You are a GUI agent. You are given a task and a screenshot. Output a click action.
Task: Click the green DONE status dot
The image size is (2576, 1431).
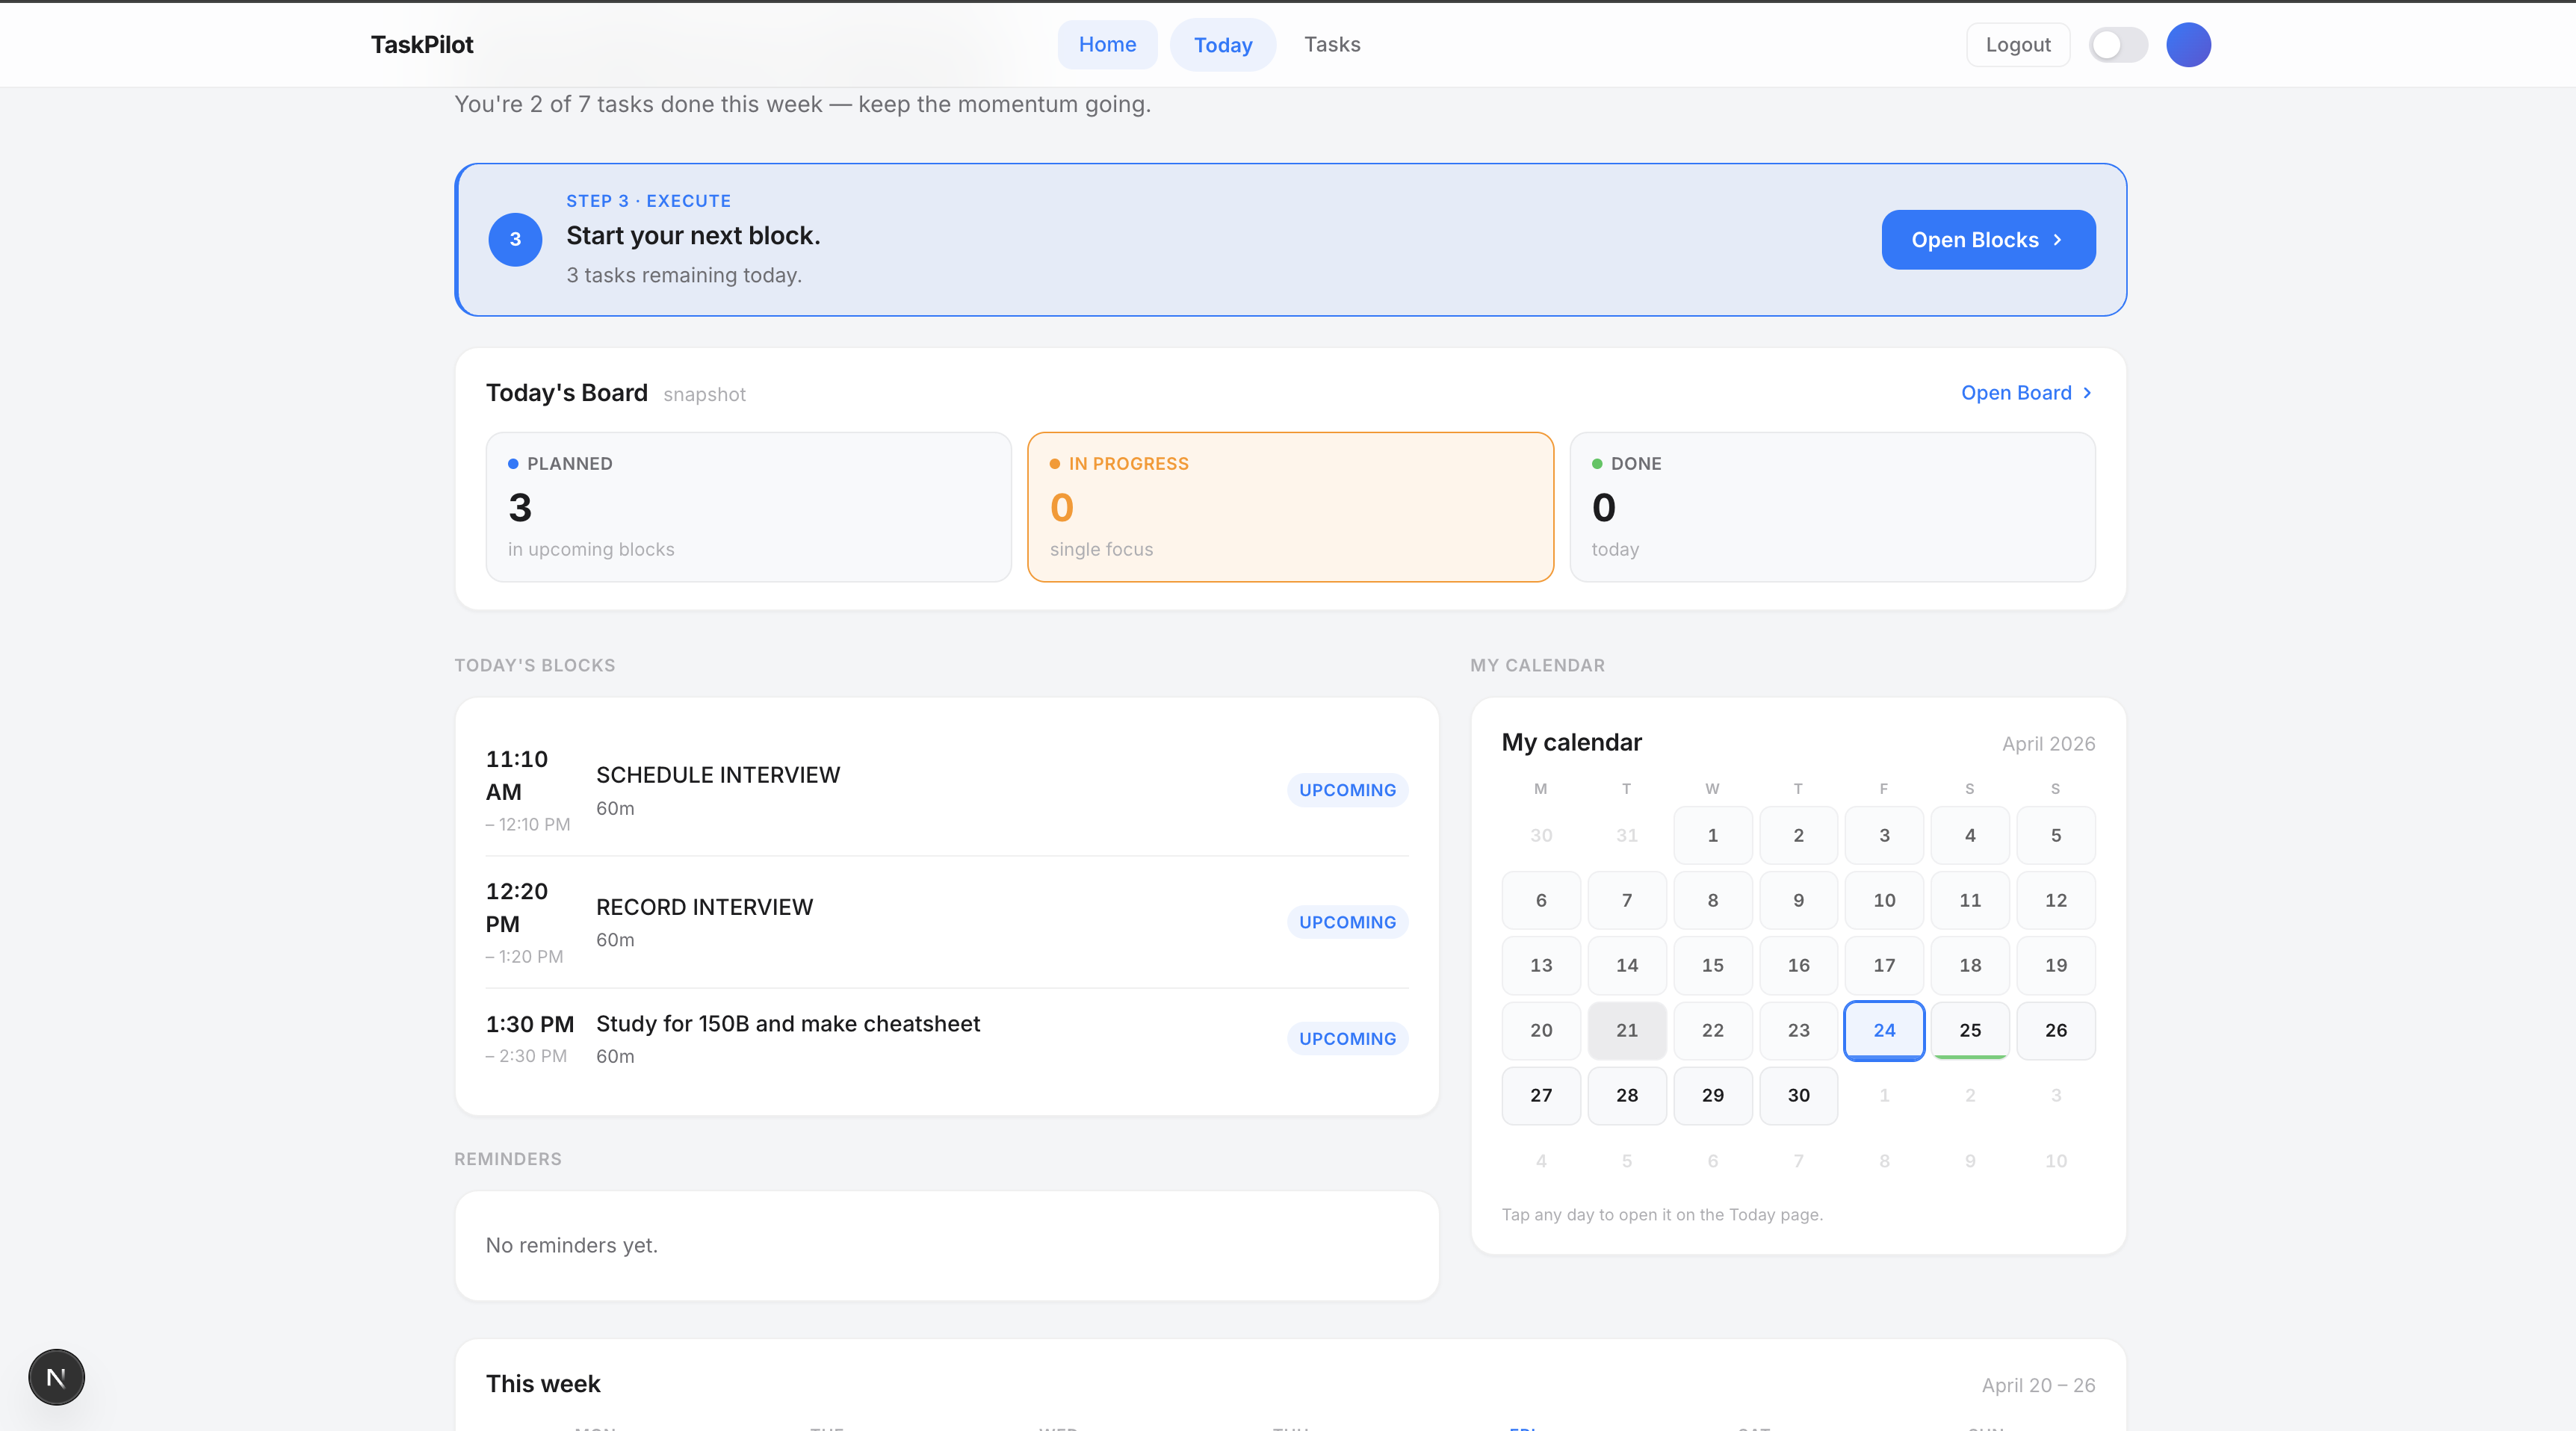pyautogui.click(x=1596, y=463)
